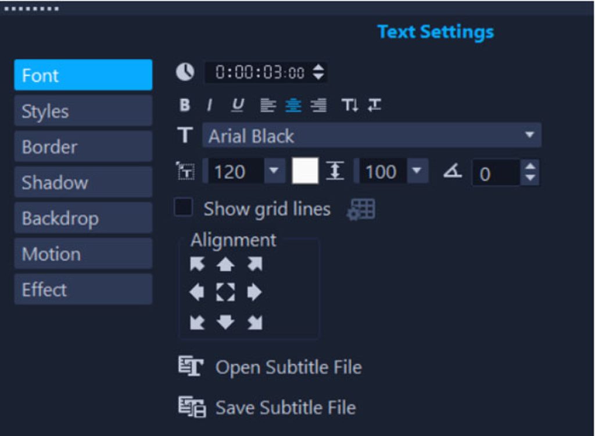The height and width of the screenshot is (436, 595).
Task: Align title to the bottom-right corner
Action: click(253, 323)
